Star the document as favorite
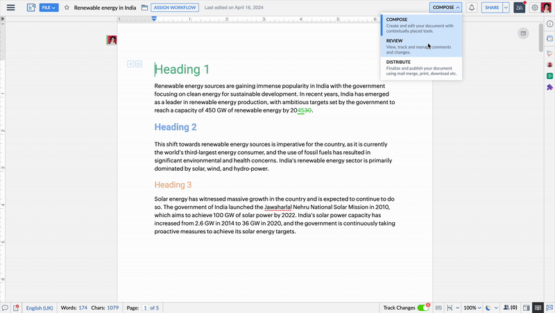Viewport: 555px width, 313px height. pos(67,8)
